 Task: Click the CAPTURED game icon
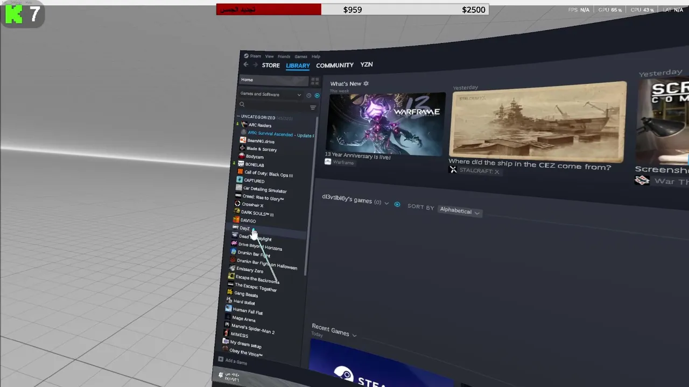[240, 180]
